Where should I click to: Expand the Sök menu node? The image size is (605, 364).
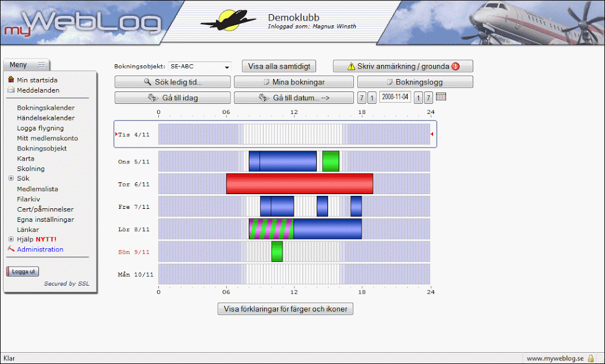click(11, 178)
